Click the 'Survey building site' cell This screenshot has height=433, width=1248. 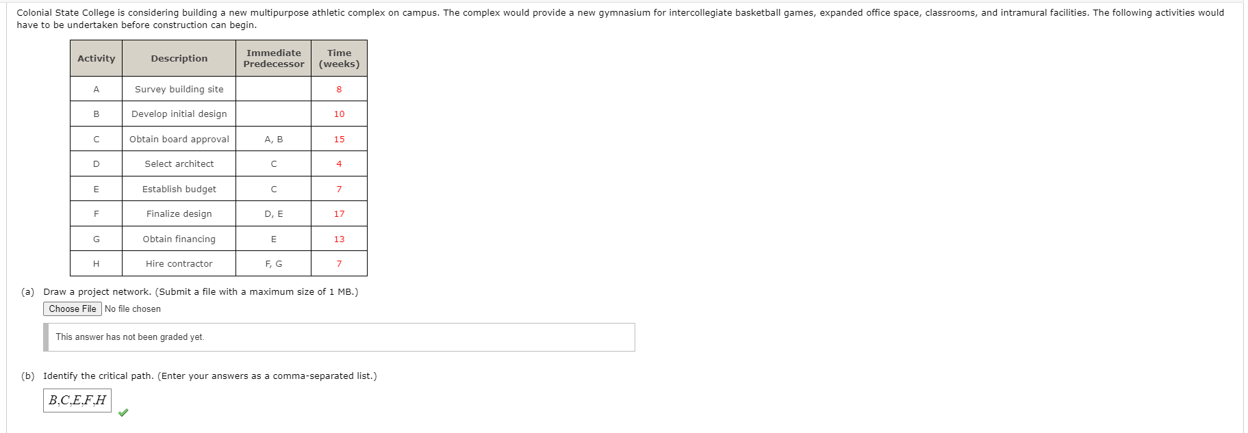coord(179,90)
